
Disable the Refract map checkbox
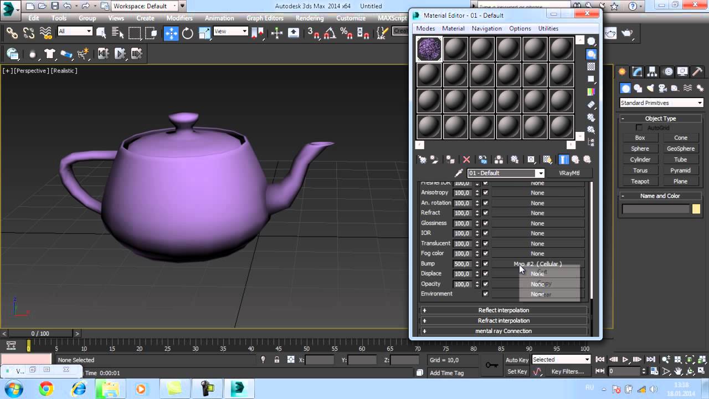pyautogui.click(x=485, y=213)
